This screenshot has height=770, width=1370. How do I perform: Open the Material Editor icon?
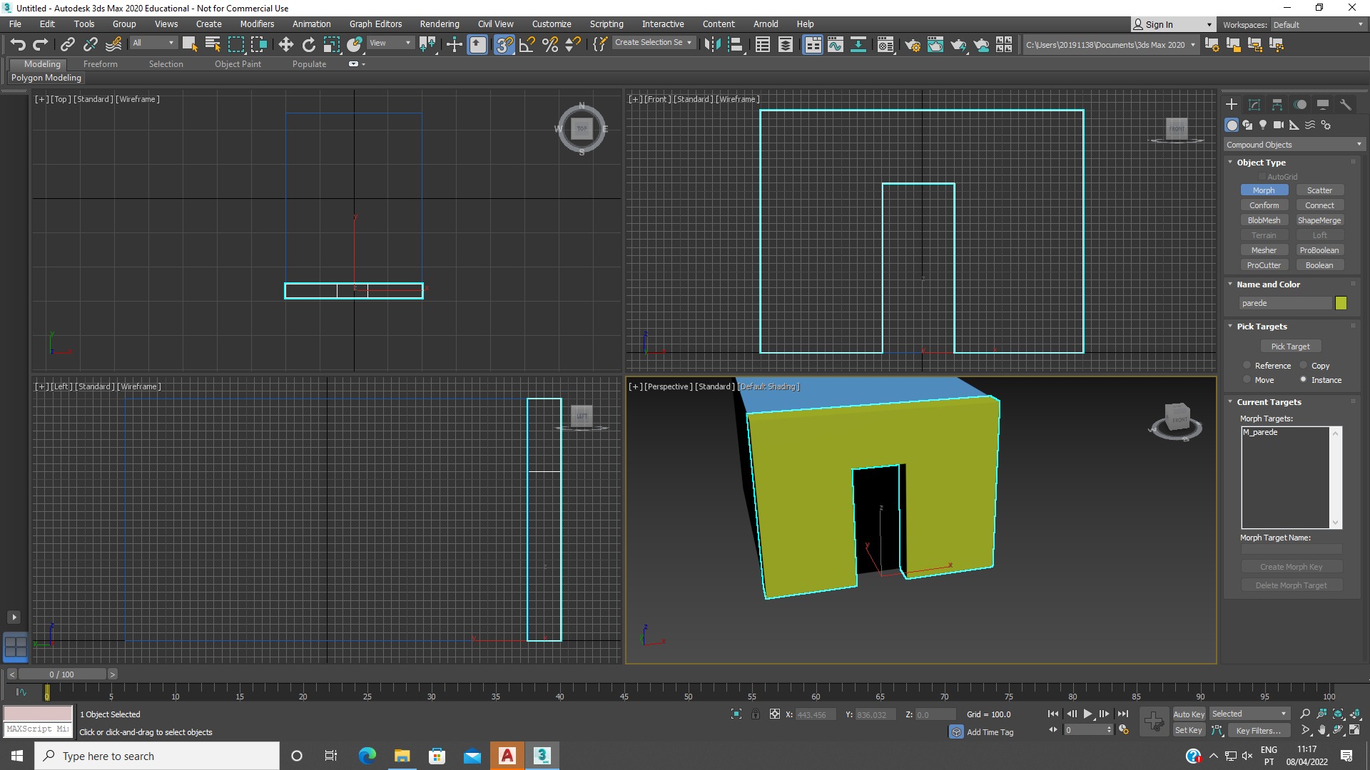pos(886,44)
